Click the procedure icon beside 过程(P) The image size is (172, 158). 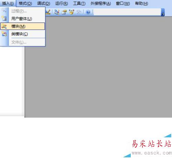[x=4, y=11]
